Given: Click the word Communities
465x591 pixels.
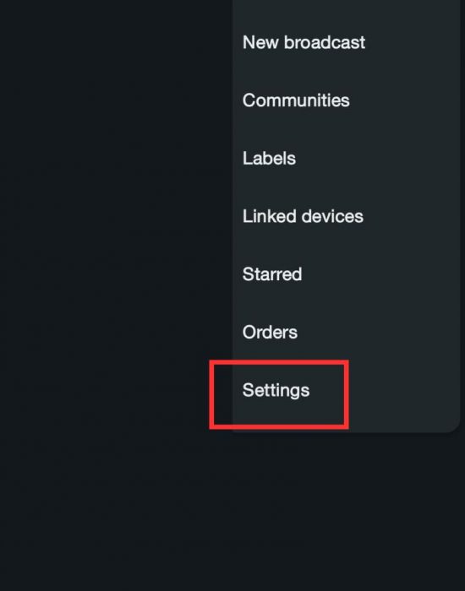Looking at the screenshot, I should click(x=296, y=100).
